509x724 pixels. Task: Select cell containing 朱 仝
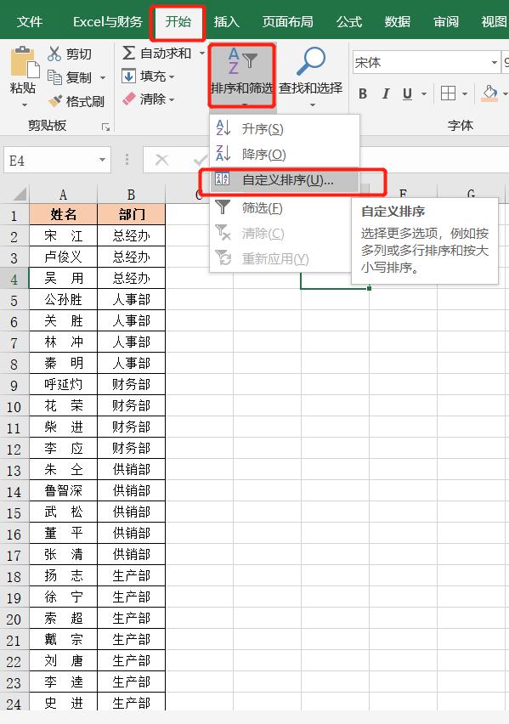(63, 470)
